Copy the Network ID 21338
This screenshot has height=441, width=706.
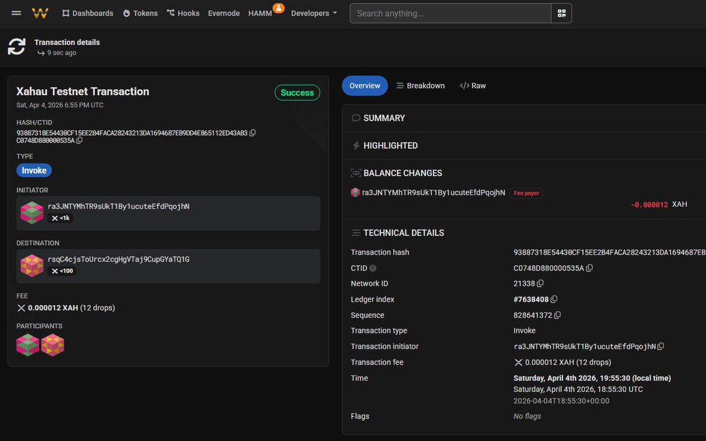541,284
